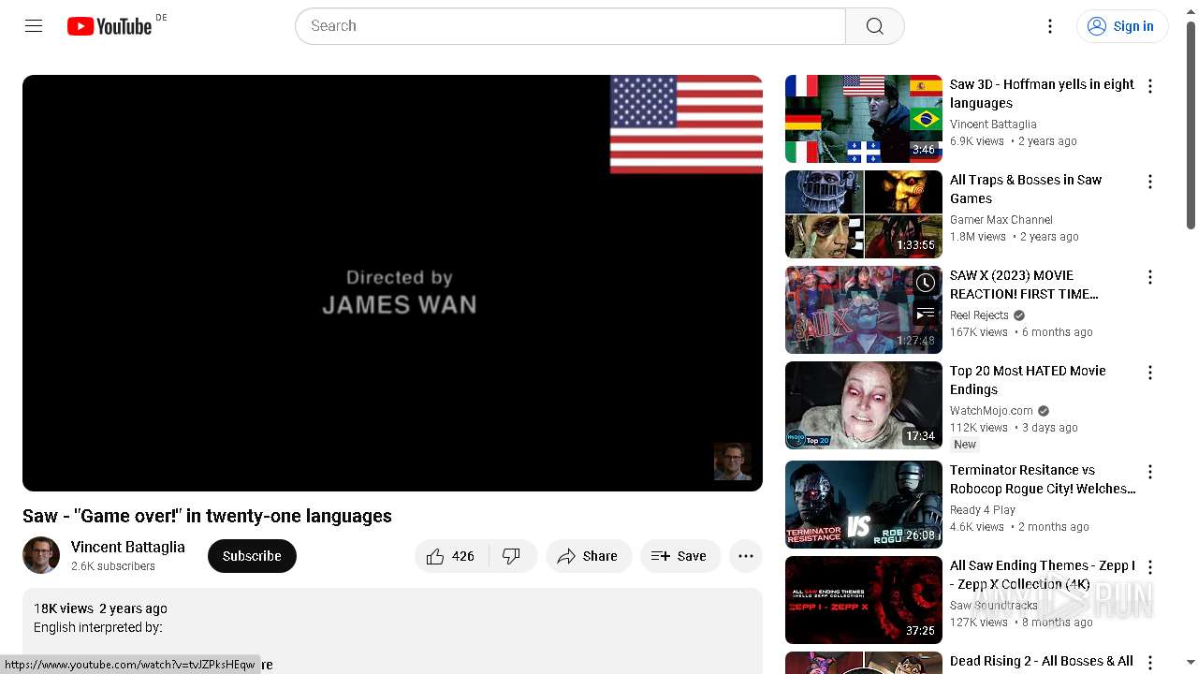The image size is (1198, 674).
Task: Add SAW X reaction to queue
Action: point(926,315)
